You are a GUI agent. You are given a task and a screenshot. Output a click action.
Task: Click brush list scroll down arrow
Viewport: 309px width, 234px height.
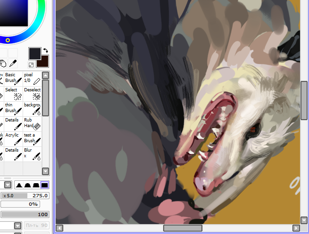(45, 171)
